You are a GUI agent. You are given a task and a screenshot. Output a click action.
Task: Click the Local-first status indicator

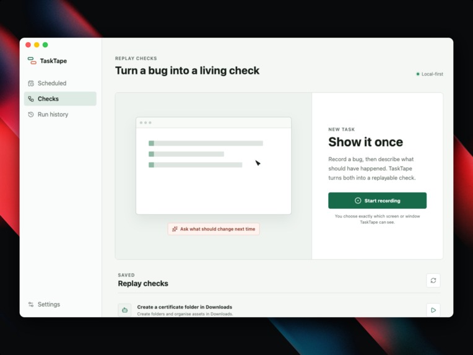click(x=430, y=74)
